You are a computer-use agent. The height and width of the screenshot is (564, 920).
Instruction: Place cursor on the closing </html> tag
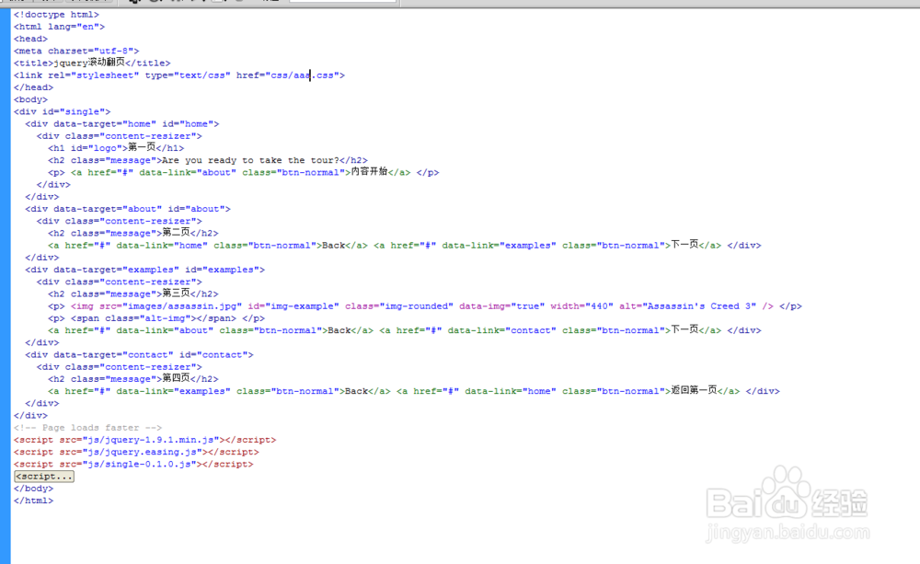point(33,501)
